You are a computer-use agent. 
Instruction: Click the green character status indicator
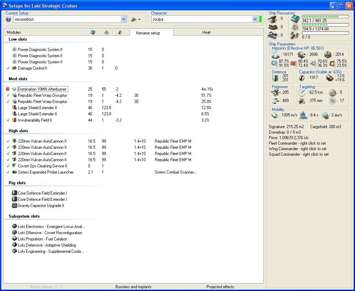[x=260, y=19]
